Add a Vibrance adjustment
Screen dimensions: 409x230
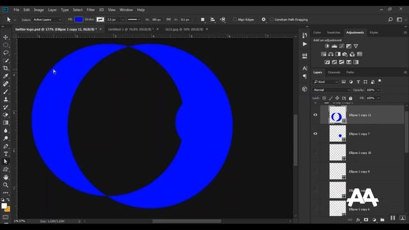click(356, 46)
